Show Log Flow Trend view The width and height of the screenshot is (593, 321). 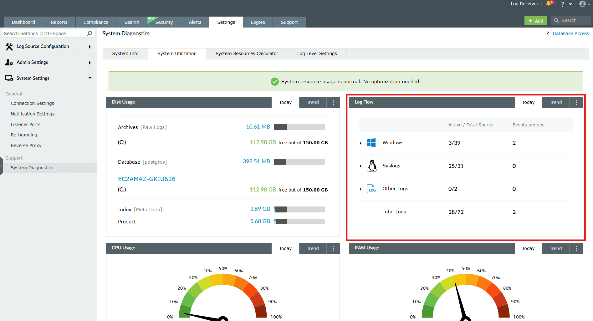[x=555, y=102]
